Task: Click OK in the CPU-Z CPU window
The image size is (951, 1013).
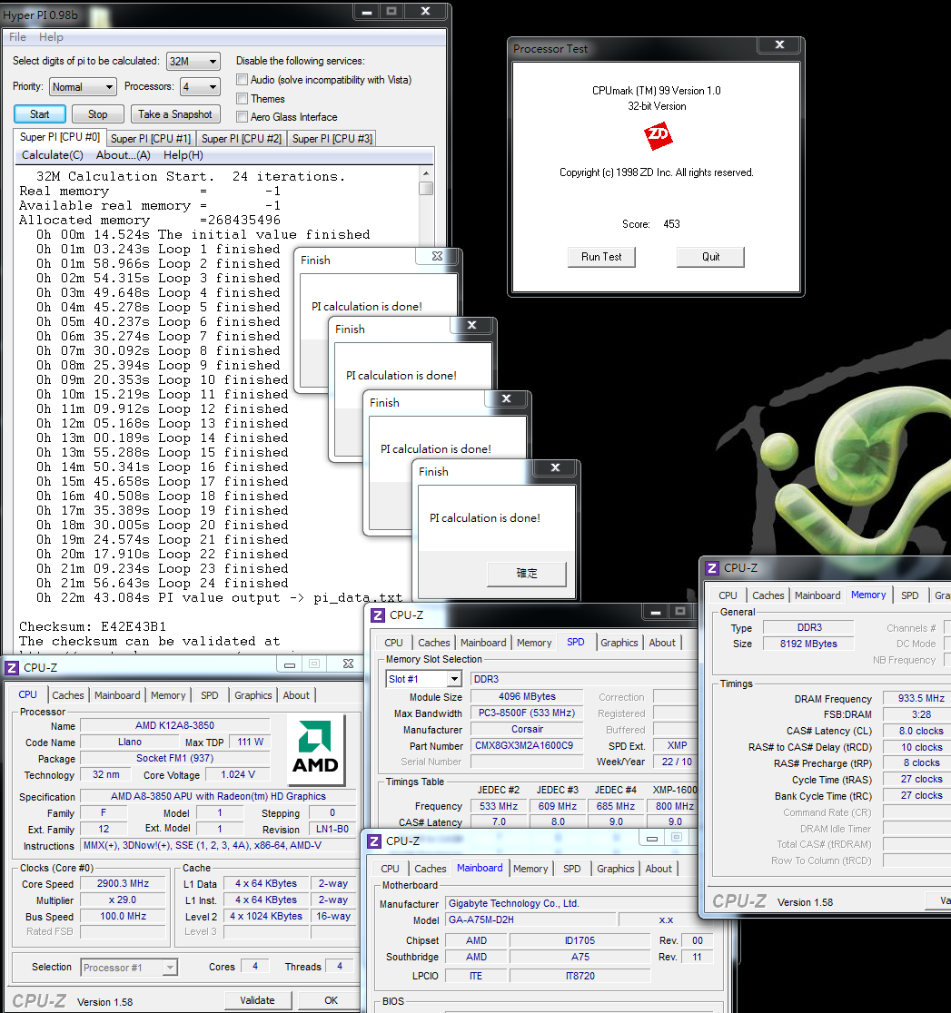Action: tap(331, 1000)
